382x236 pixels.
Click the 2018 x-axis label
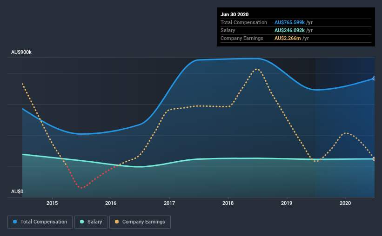228,203
